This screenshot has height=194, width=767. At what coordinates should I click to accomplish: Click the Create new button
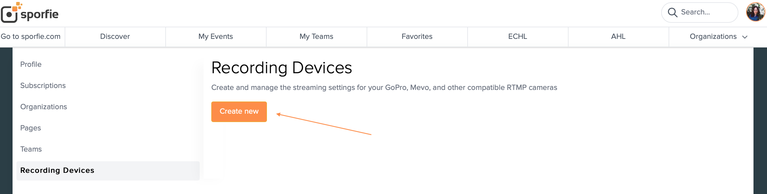click(x=239, y=111)
